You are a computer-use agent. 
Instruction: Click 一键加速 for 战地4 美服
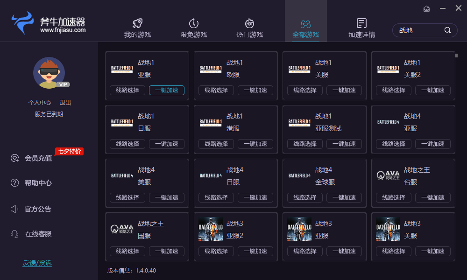(x=167, y=197)
